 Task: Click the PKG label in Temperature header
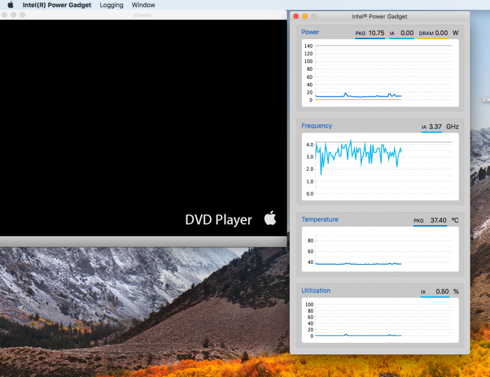click(419, 221)
